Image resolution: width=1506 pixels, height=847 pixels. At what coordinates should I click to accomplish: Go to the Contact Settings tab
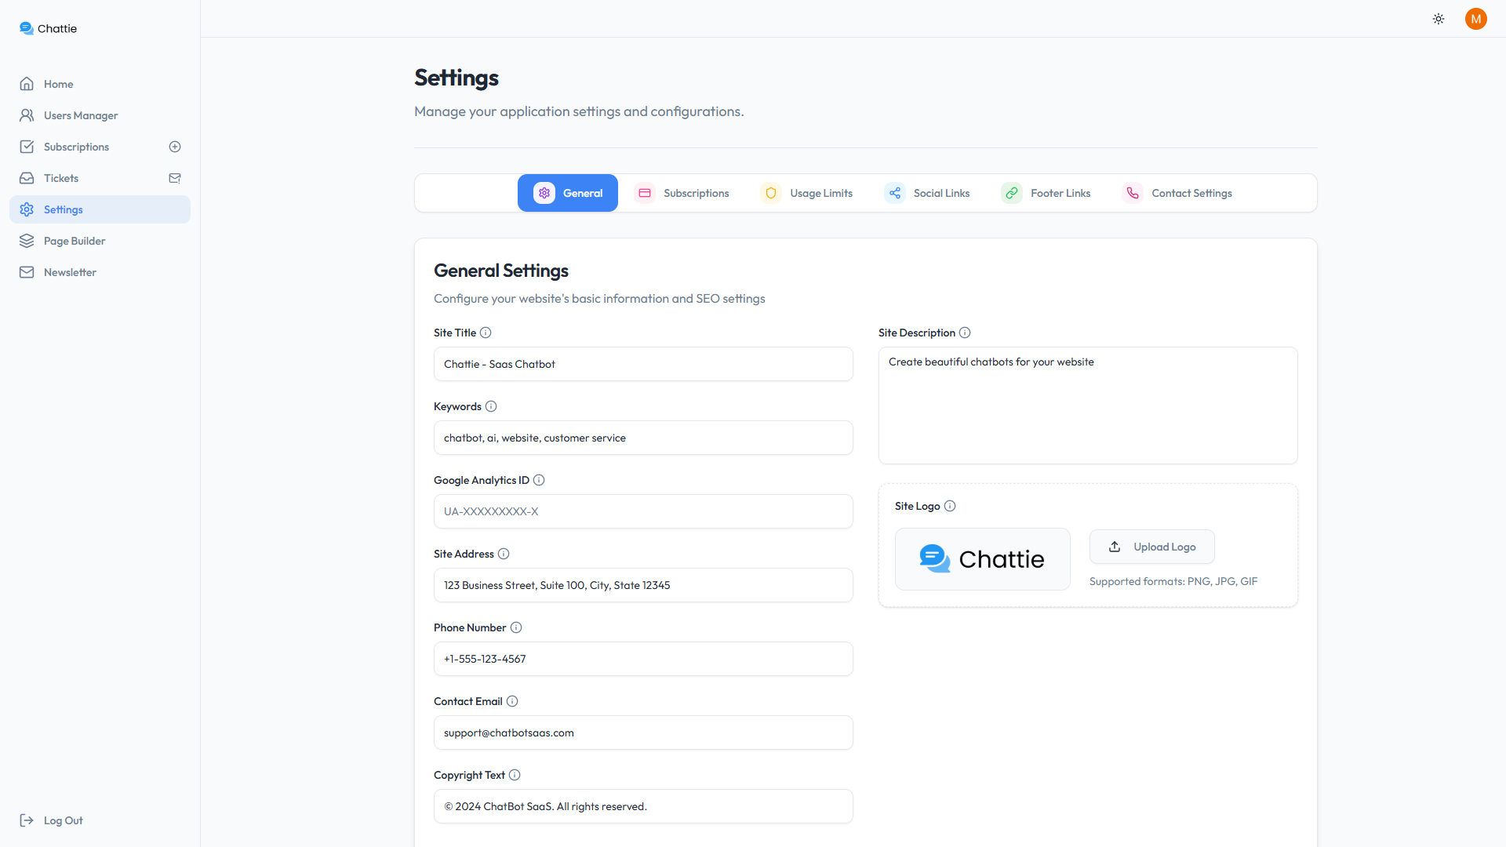tap(1177, 193)
